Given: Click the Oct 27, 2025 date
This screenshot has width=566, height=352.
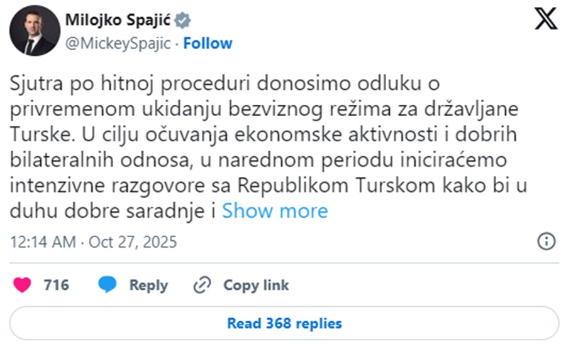Looking at the screenshot, I should tap(133, 242).
